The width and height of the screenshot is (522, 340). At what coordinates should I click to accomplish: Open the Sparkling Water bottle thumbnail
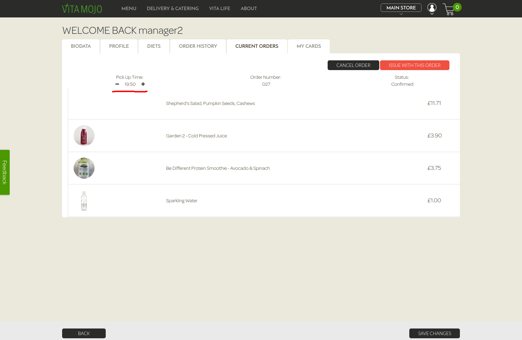84,201
